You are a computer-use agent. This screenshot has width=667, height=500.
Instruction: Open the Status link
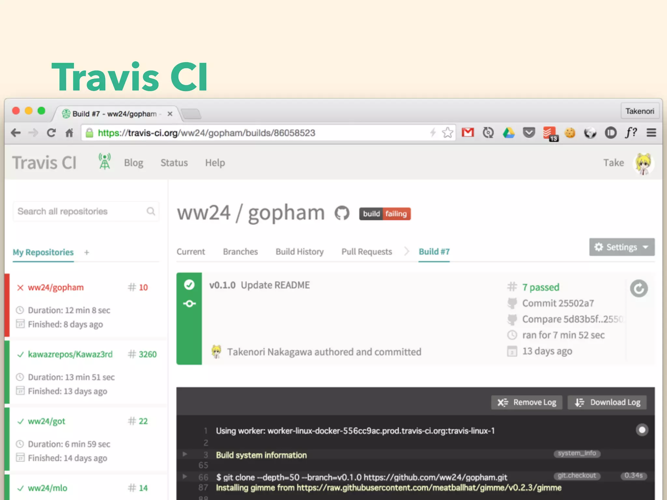point(174,163)
